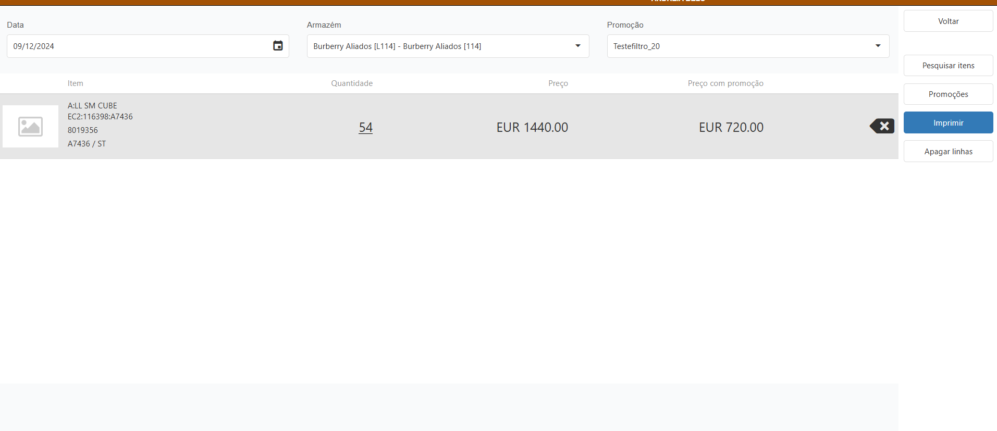Click the item code EC2:116398:A7436
This screenshot has width=997, height=431.
[100, 117]
